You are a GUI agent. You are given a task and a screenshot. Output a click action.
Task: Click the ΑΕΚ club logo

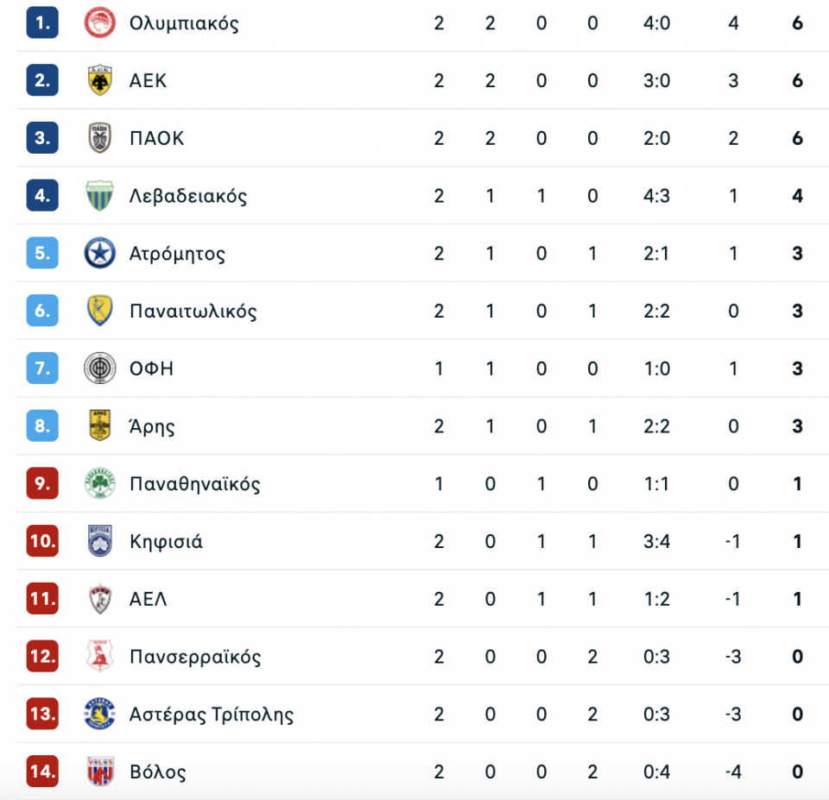coord(100,81)
